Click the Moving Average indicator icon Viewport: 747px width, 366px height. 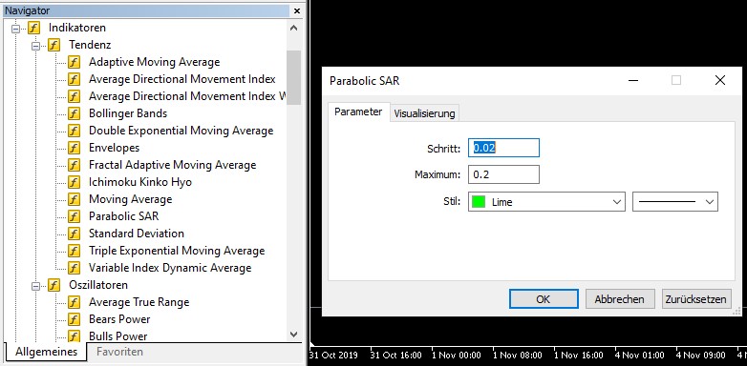coord(74,199)
